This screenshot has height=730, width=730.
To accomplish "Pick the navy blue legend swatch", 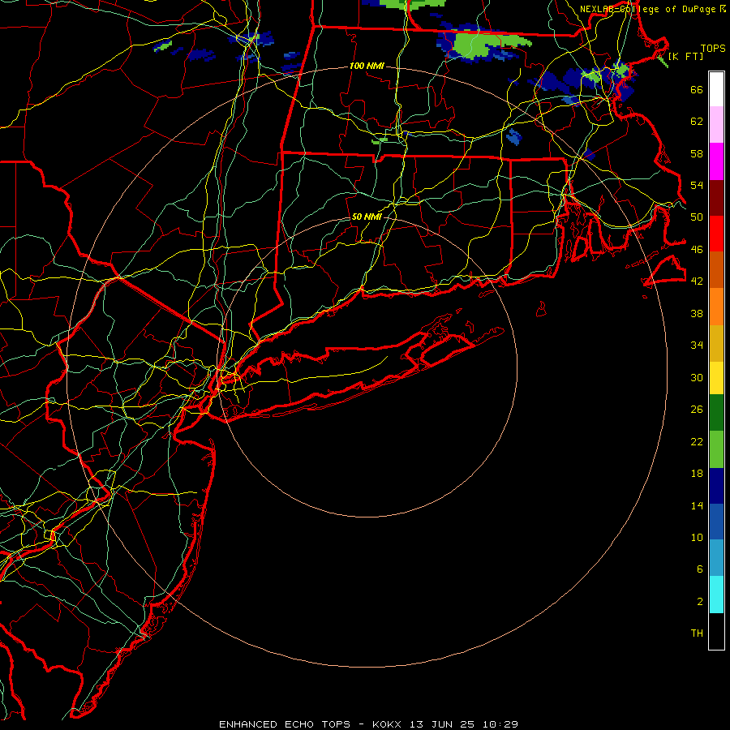I will point(716,486).
